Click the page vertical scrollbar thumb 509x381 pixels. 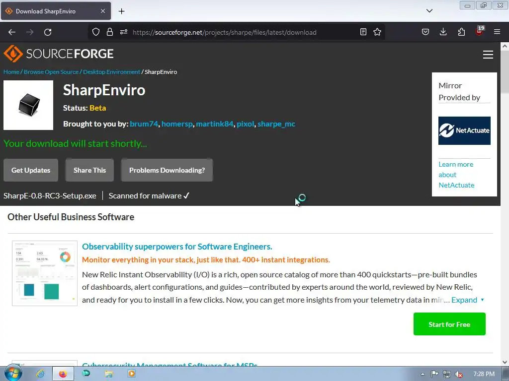click(505, 73)
